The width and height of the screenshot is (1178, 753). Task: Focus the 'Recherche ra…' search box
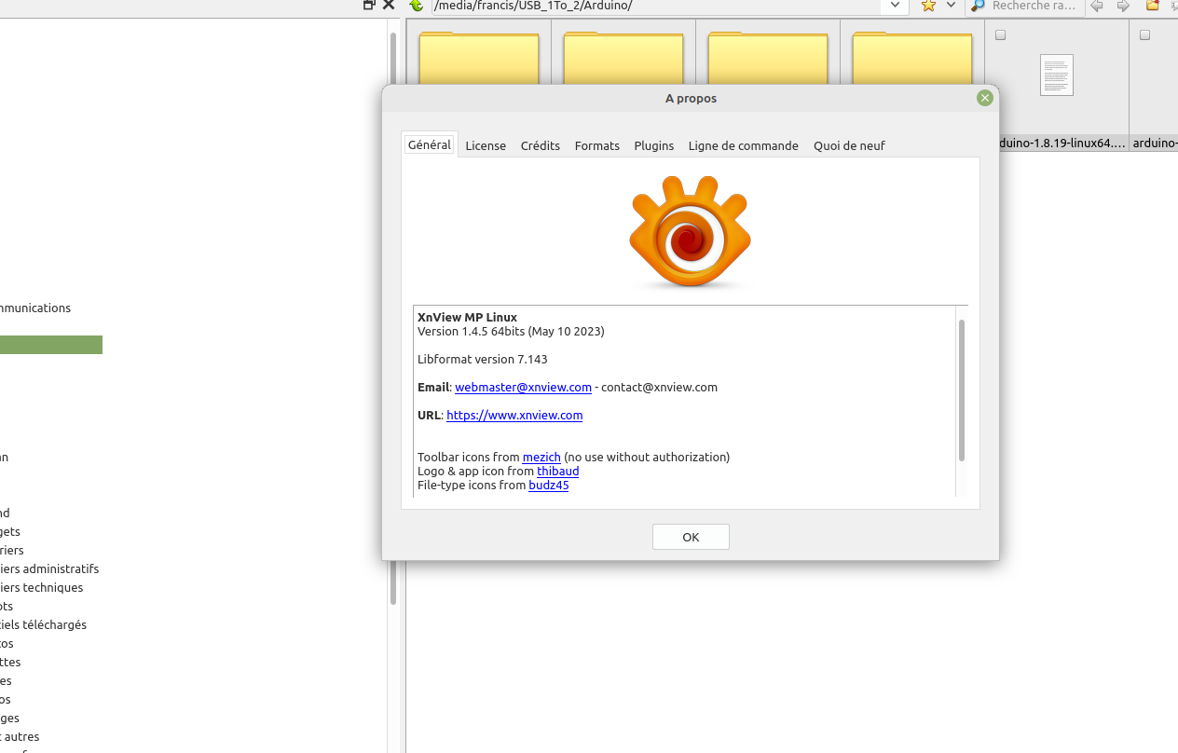(x=1034, y=6)
